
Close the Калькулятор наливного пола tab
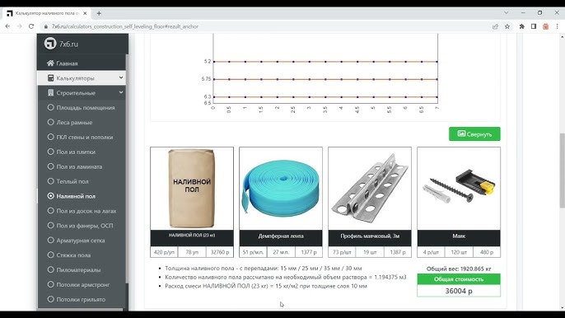point(85,13)
